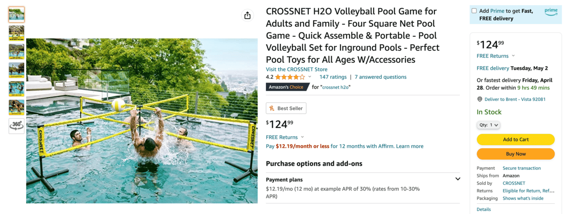Click the share icon above product image
Viewport: 564px width, 214px height.
[247, 15]
